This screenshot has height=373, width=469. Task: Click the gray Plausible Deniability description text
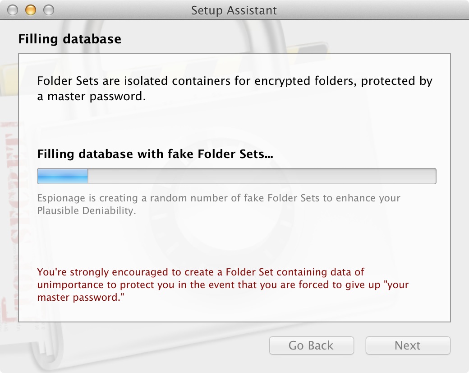coord(219,204)
